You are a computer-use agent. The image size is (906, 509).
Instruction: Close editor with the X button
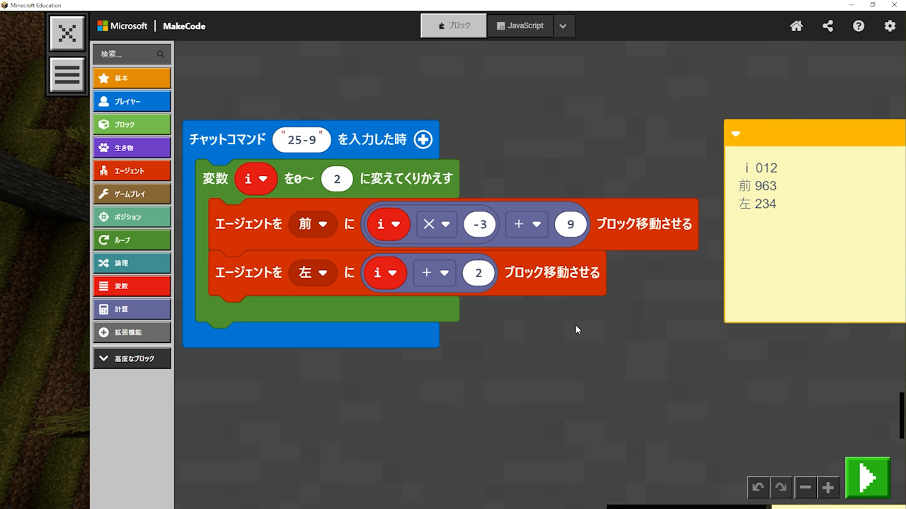(67, 33)
